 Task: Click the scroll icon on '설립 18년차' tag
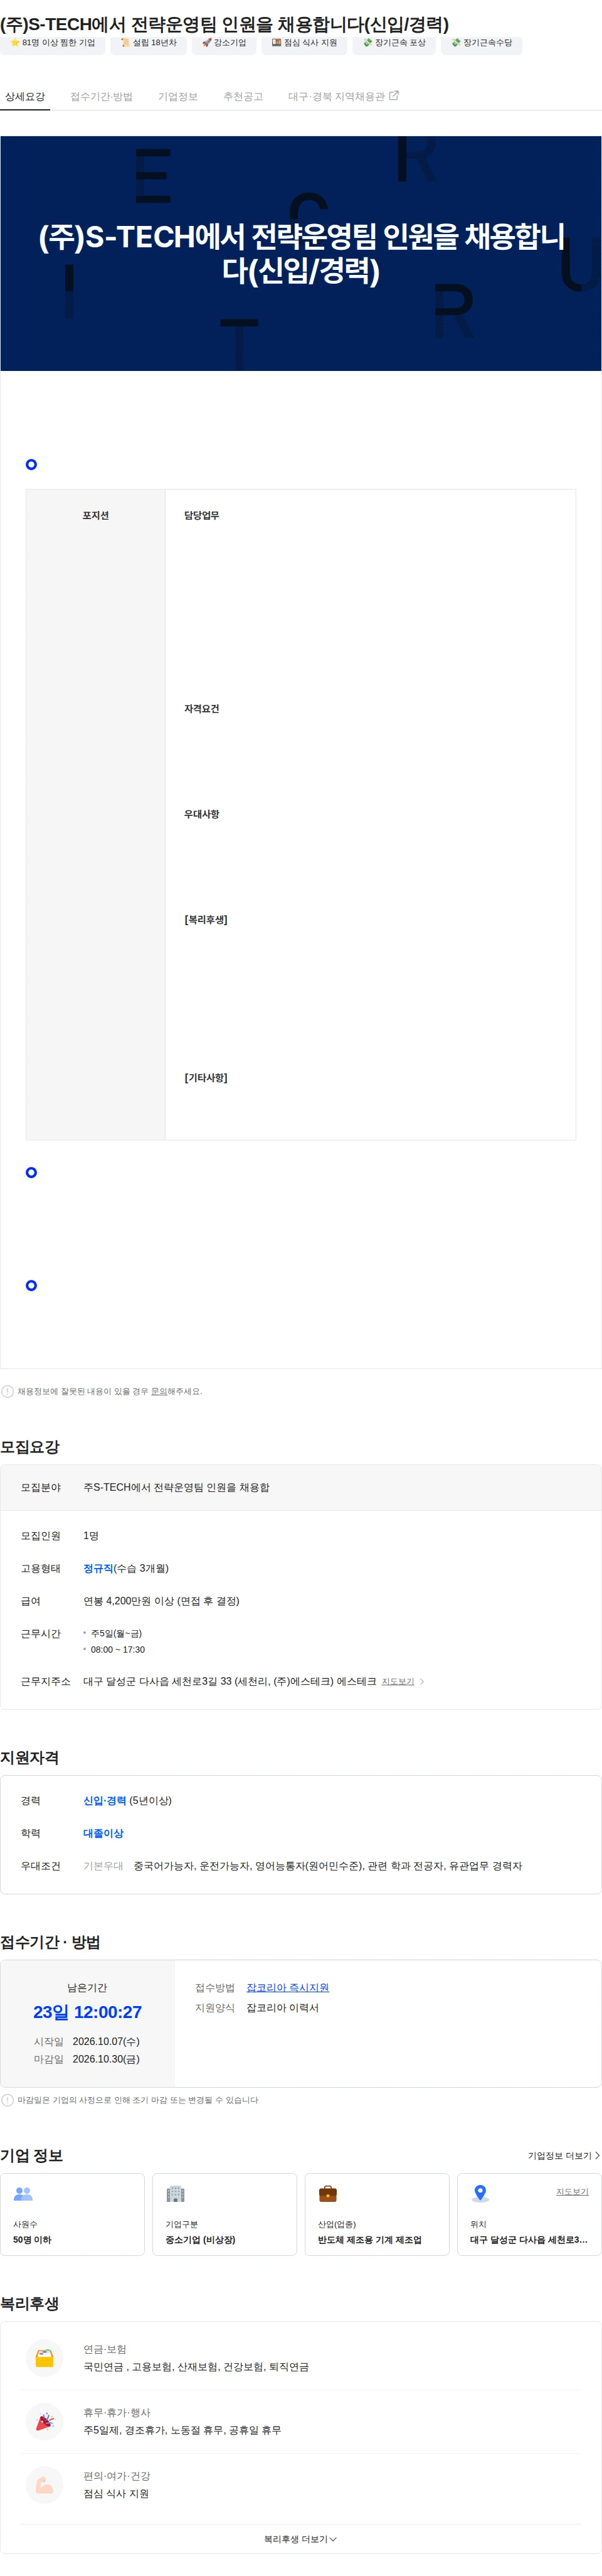pyautogui.click(x=125, y=43)
